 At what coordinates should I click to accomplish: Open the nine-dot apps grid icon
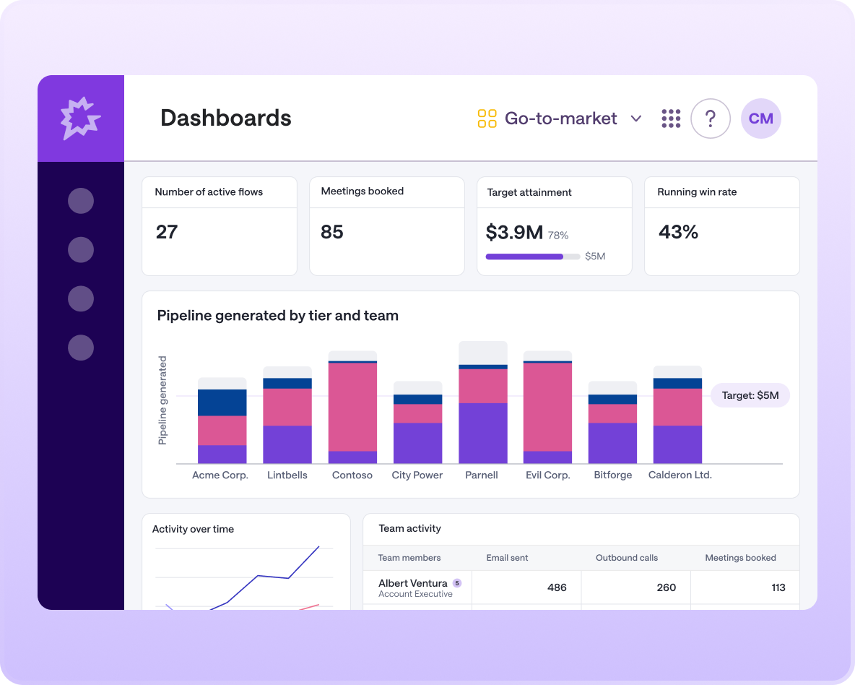pyautogui.click(x=671, y=119)
